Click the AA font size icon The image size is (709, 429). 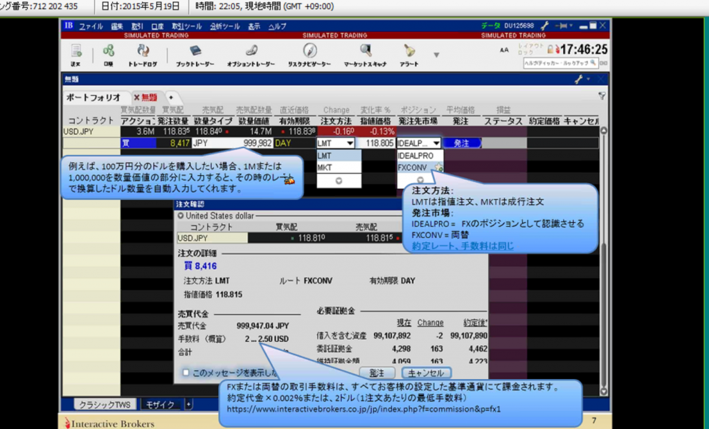click(x=504, y=50)
